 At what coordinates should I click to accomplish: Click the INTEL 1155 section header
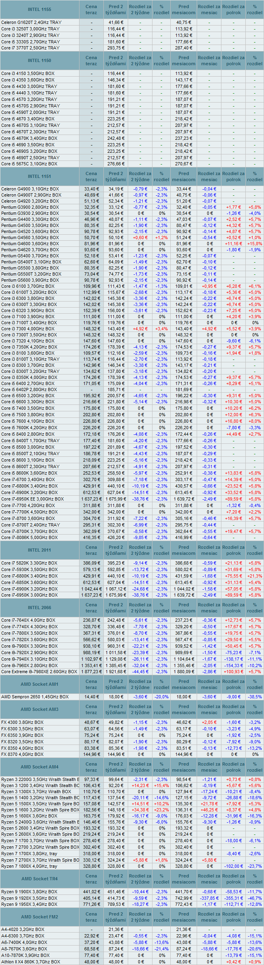39,9
